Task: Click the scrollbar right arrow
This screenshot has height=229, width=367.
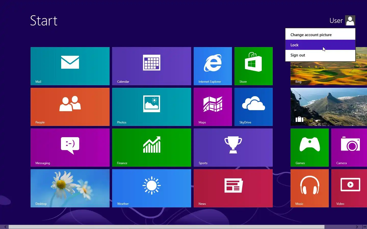Action: [x=357, y=227]
